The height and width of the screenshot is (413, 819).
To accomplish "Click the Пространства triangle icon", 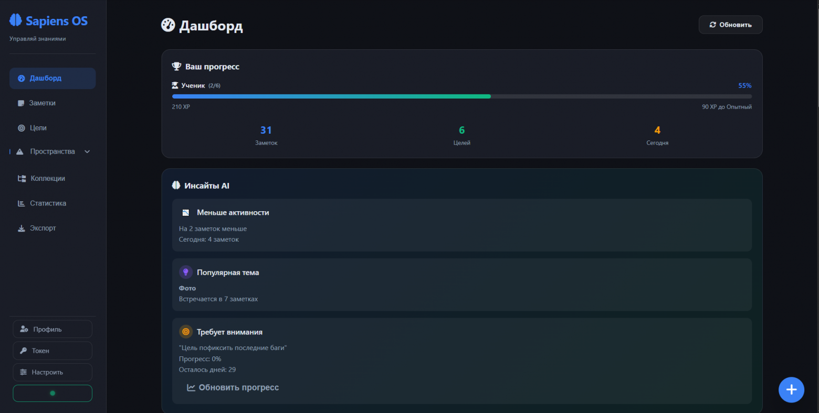I will point(20,152).
